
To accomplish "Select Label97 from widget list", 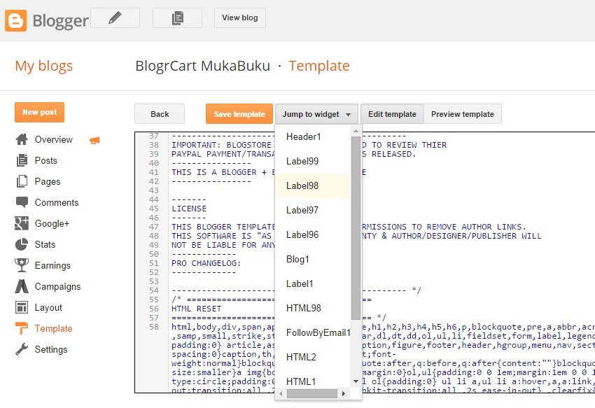I will pos(313,210).
